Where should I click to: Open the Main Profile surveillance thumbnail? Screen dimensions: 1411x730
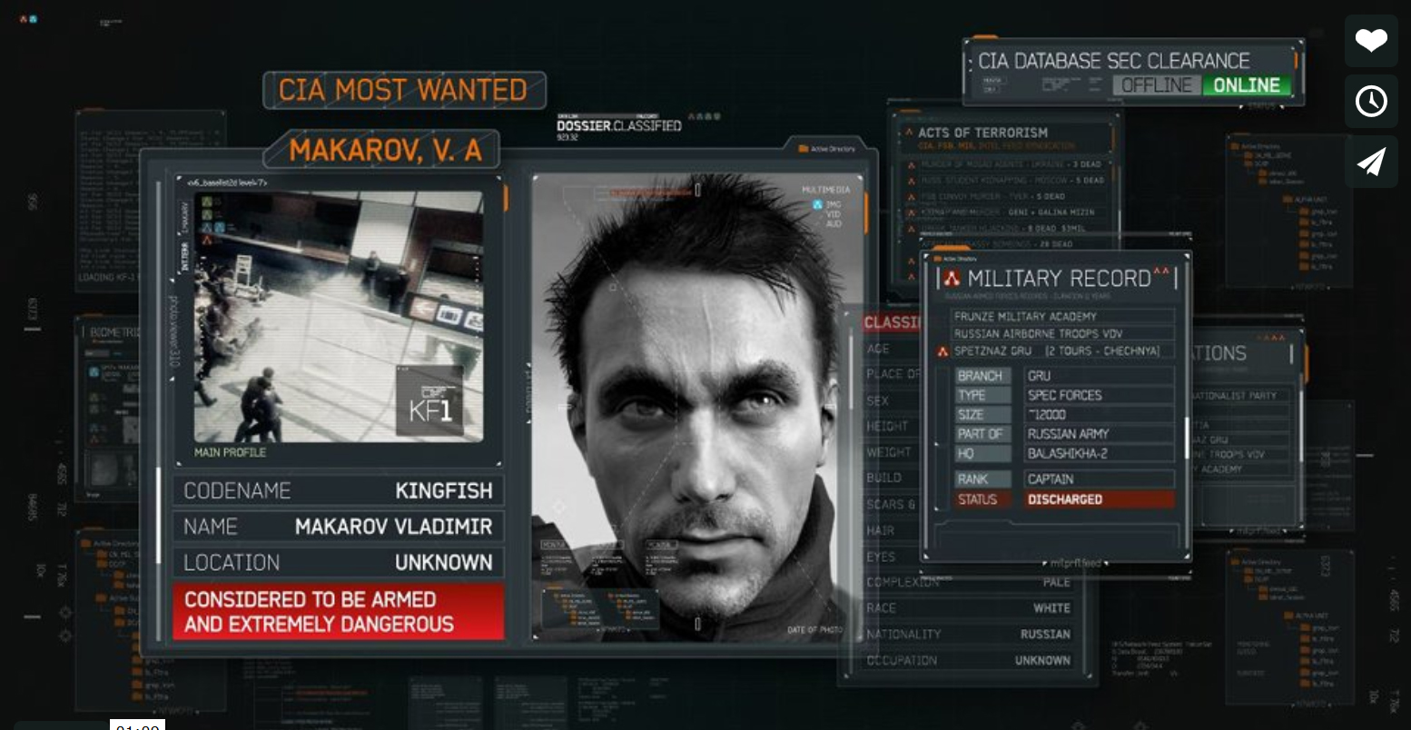[x=339, y=316]
